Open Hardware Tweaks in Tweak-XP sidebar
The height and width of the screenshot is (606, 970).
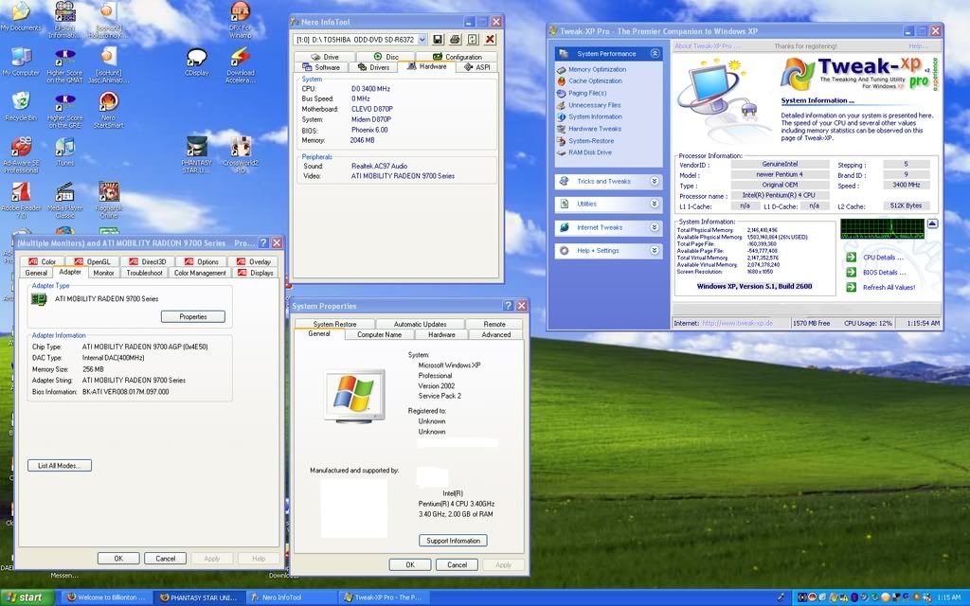(x=595, y=129)
